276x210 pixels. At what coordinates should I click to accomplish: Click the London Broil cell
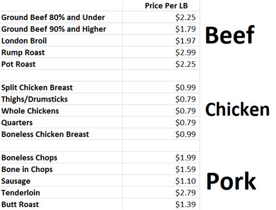tap(61, 41)
